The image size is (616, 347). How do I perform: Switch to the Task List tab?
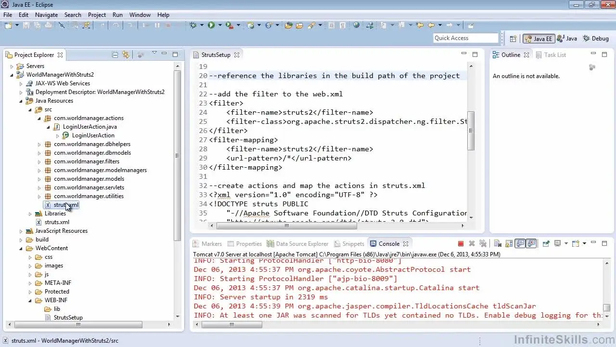[551, 55]
